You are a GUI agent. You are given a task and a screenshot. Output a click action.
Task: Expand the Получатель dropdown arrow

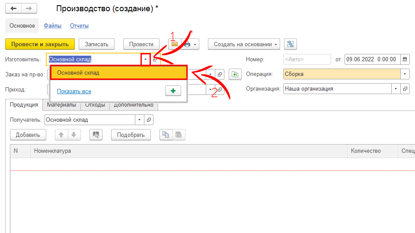point(139,120)
